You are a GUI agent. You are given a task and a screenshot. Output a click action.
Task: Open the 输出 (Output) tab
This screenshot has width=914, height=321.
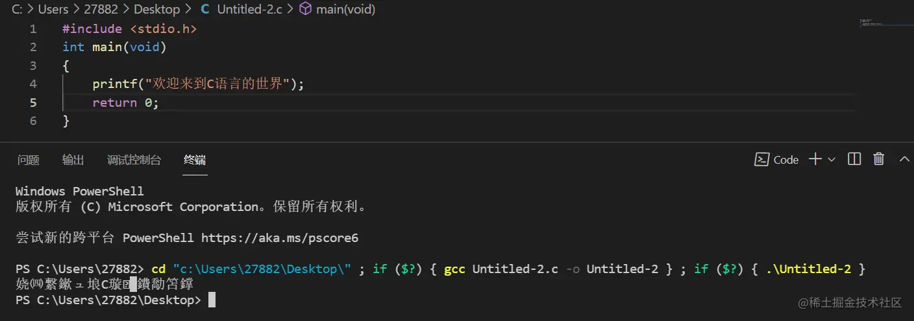[x=73, y=160]
